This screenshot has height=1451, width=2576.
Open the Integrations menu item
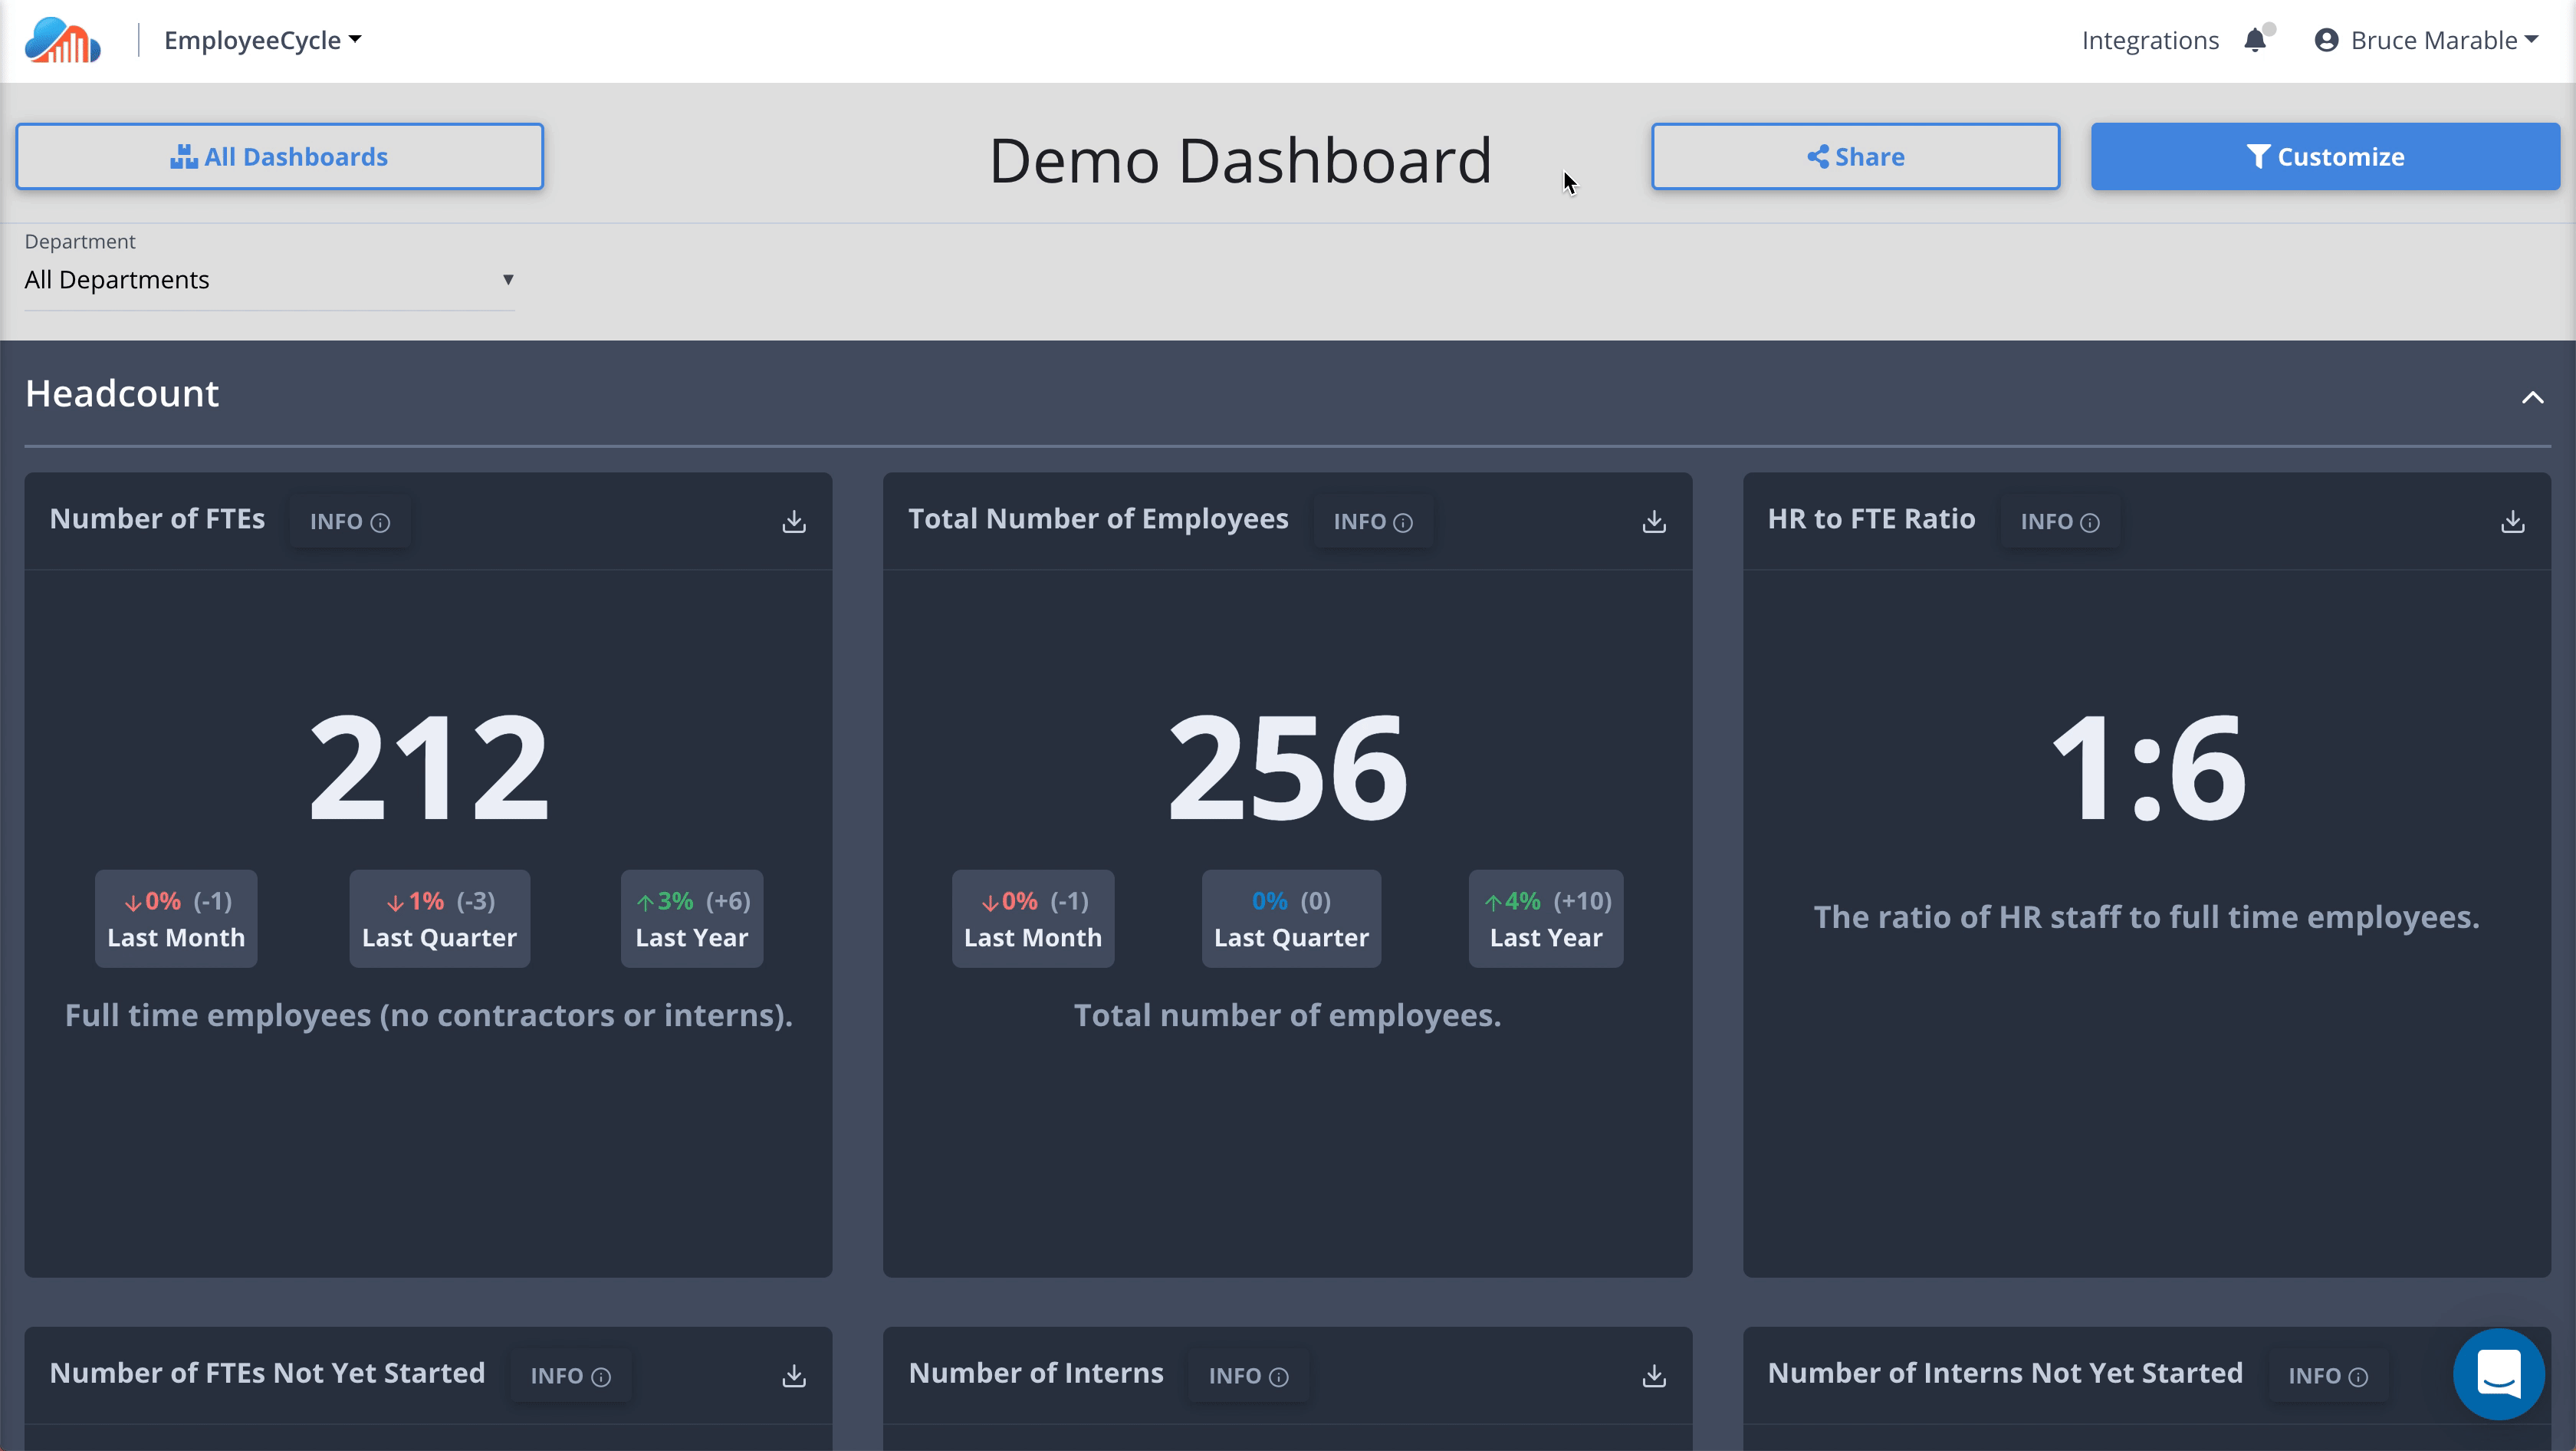(x=2150, y=40)
